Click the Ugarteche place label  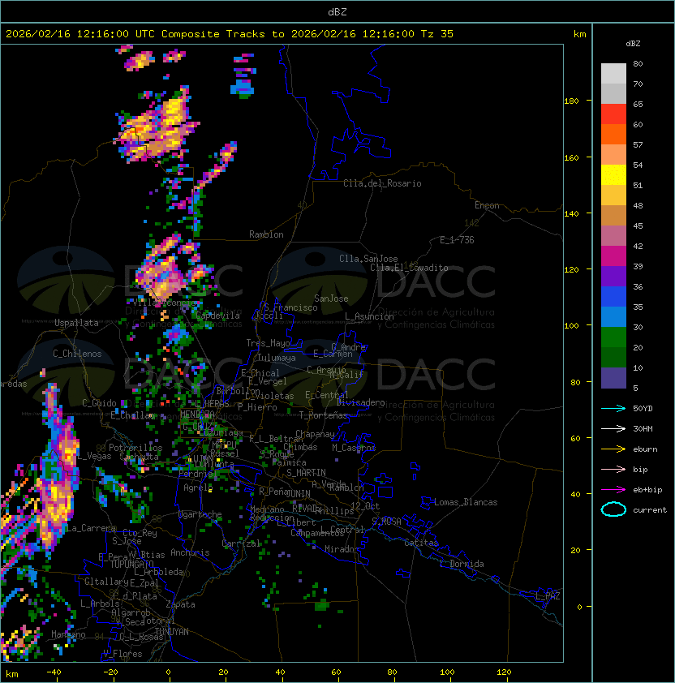click(200, 514)
